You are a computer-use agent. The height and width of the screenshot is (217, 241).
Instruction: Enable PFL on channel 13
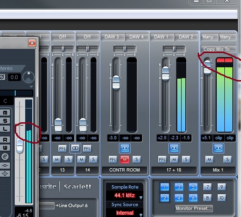coord(62,148)
